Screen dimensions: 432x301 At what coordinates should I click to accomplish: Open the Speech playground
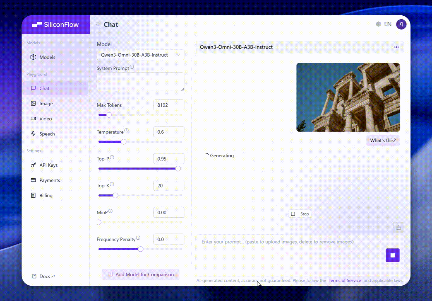(x=55, y=134)
